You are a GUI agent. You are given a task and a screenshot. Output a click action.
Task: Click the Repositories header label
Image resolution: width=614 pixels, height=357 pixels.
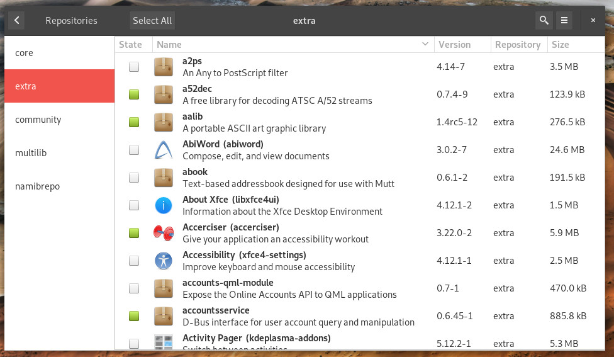(x=71, y=20)
